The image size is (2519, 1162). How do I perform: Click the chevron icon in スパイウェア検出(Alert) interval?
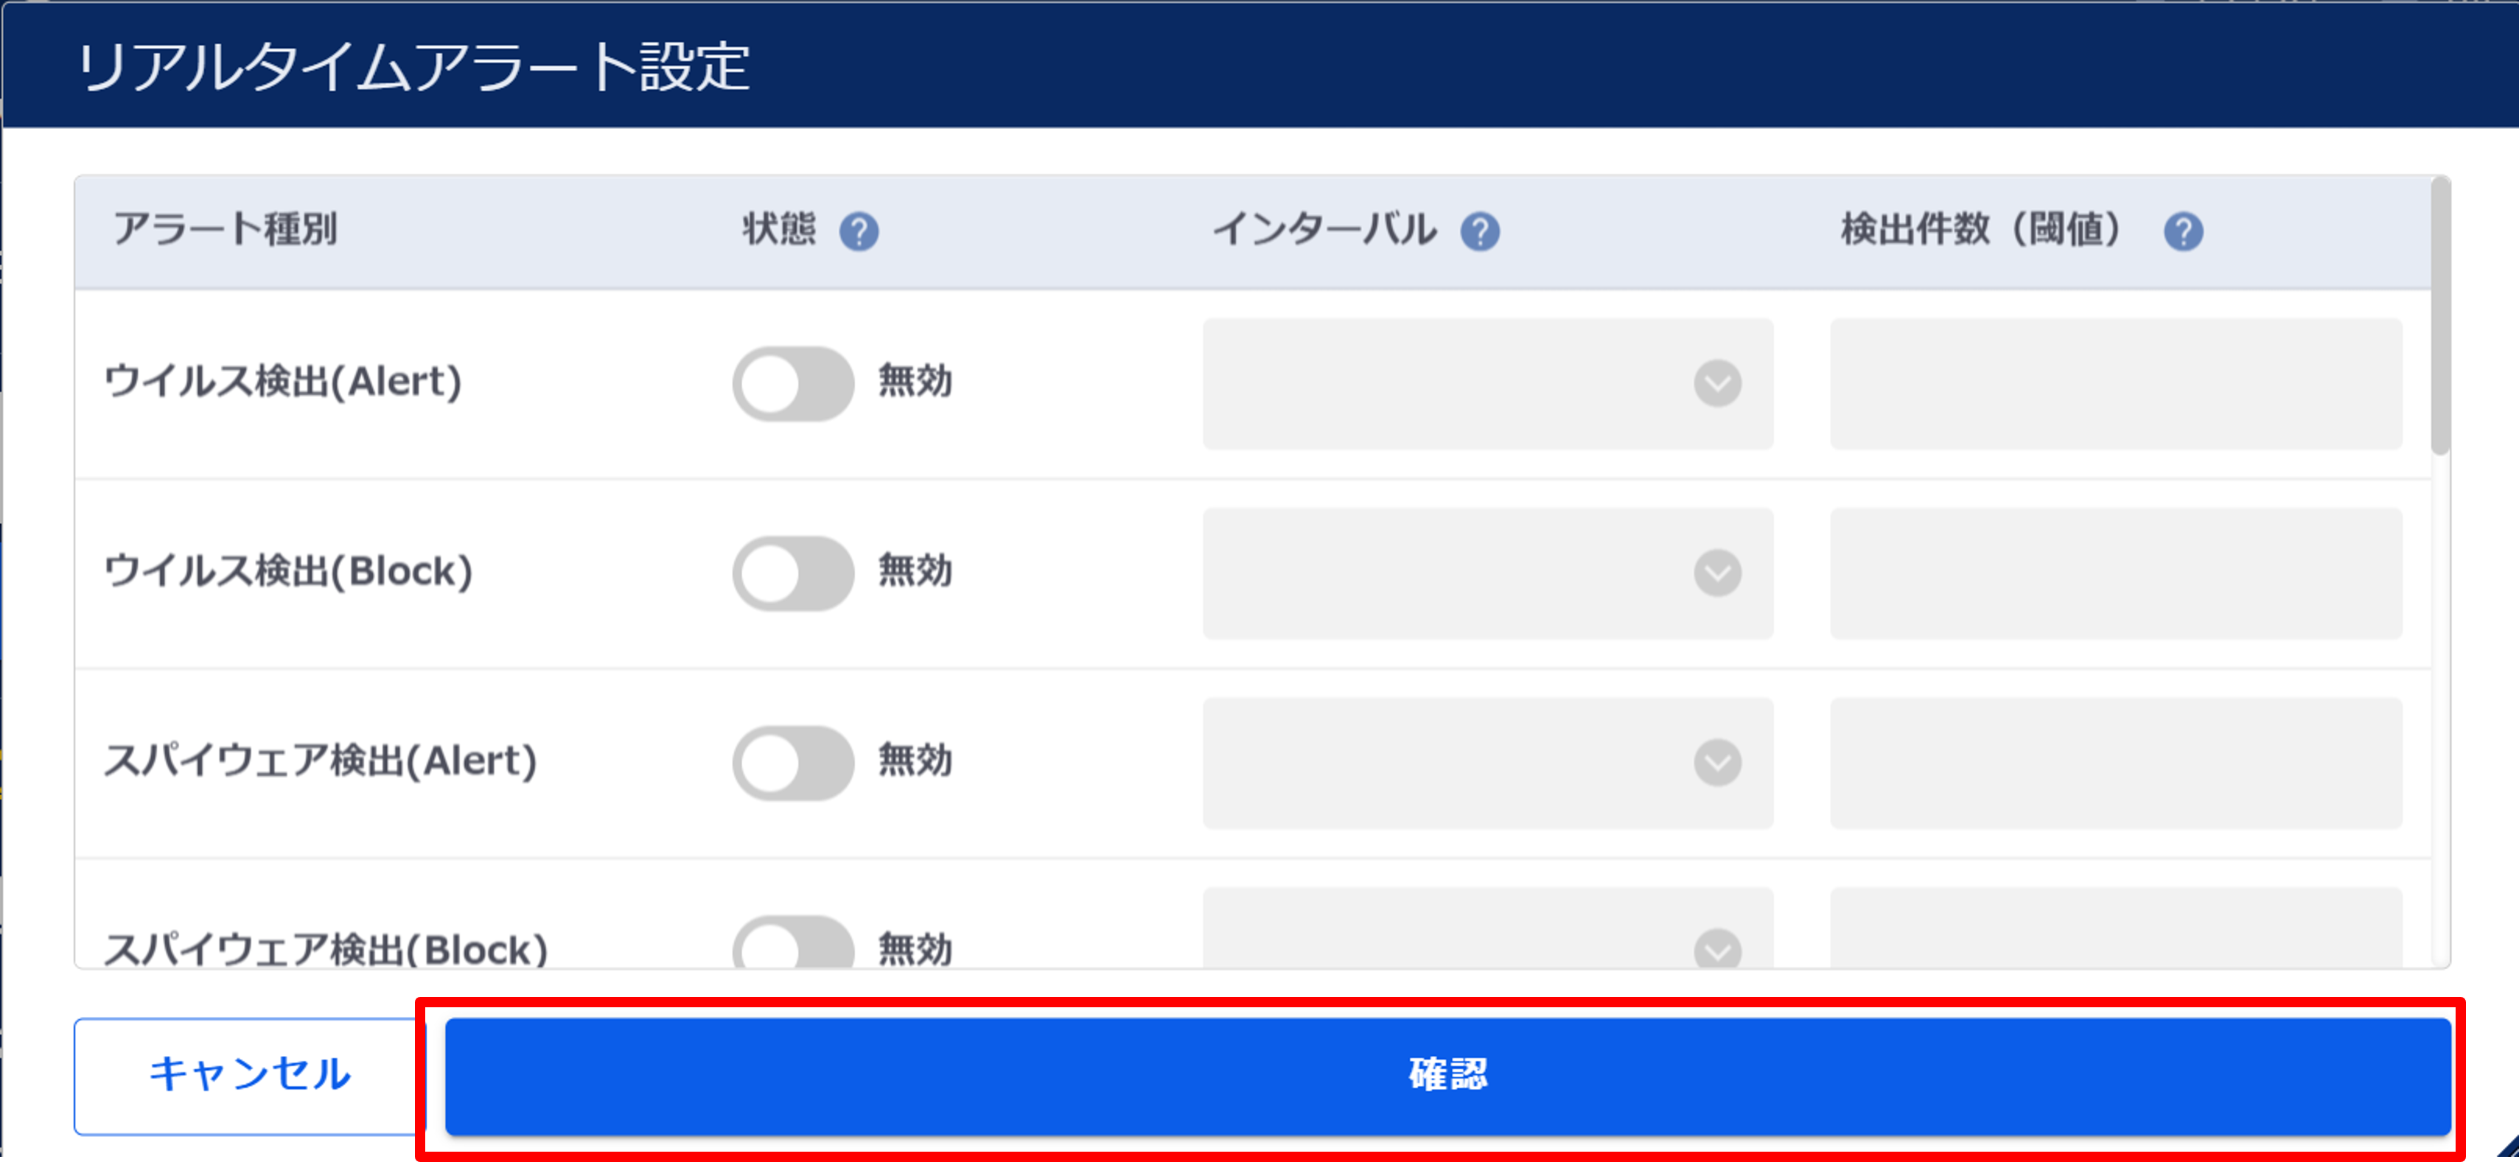point(1717,763)
